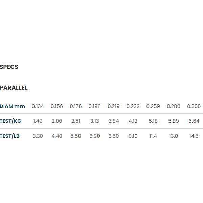
Task: Select the PARALLEL section title
Action: [x=14, y=88]
